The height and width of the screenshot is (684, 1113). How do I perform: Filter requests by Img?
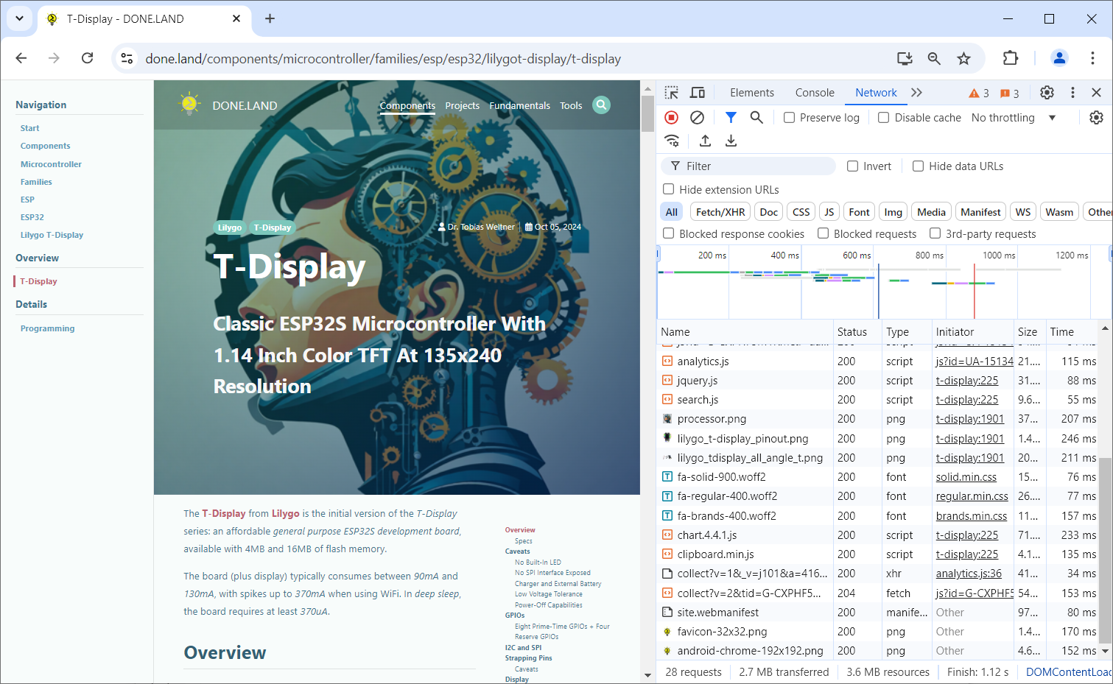893,212
